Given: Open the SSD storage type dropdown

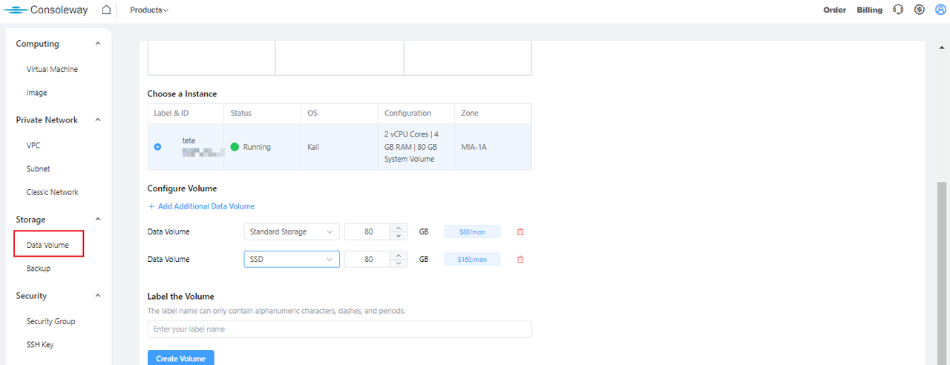Looking at the screenshot, I should 291,260.
